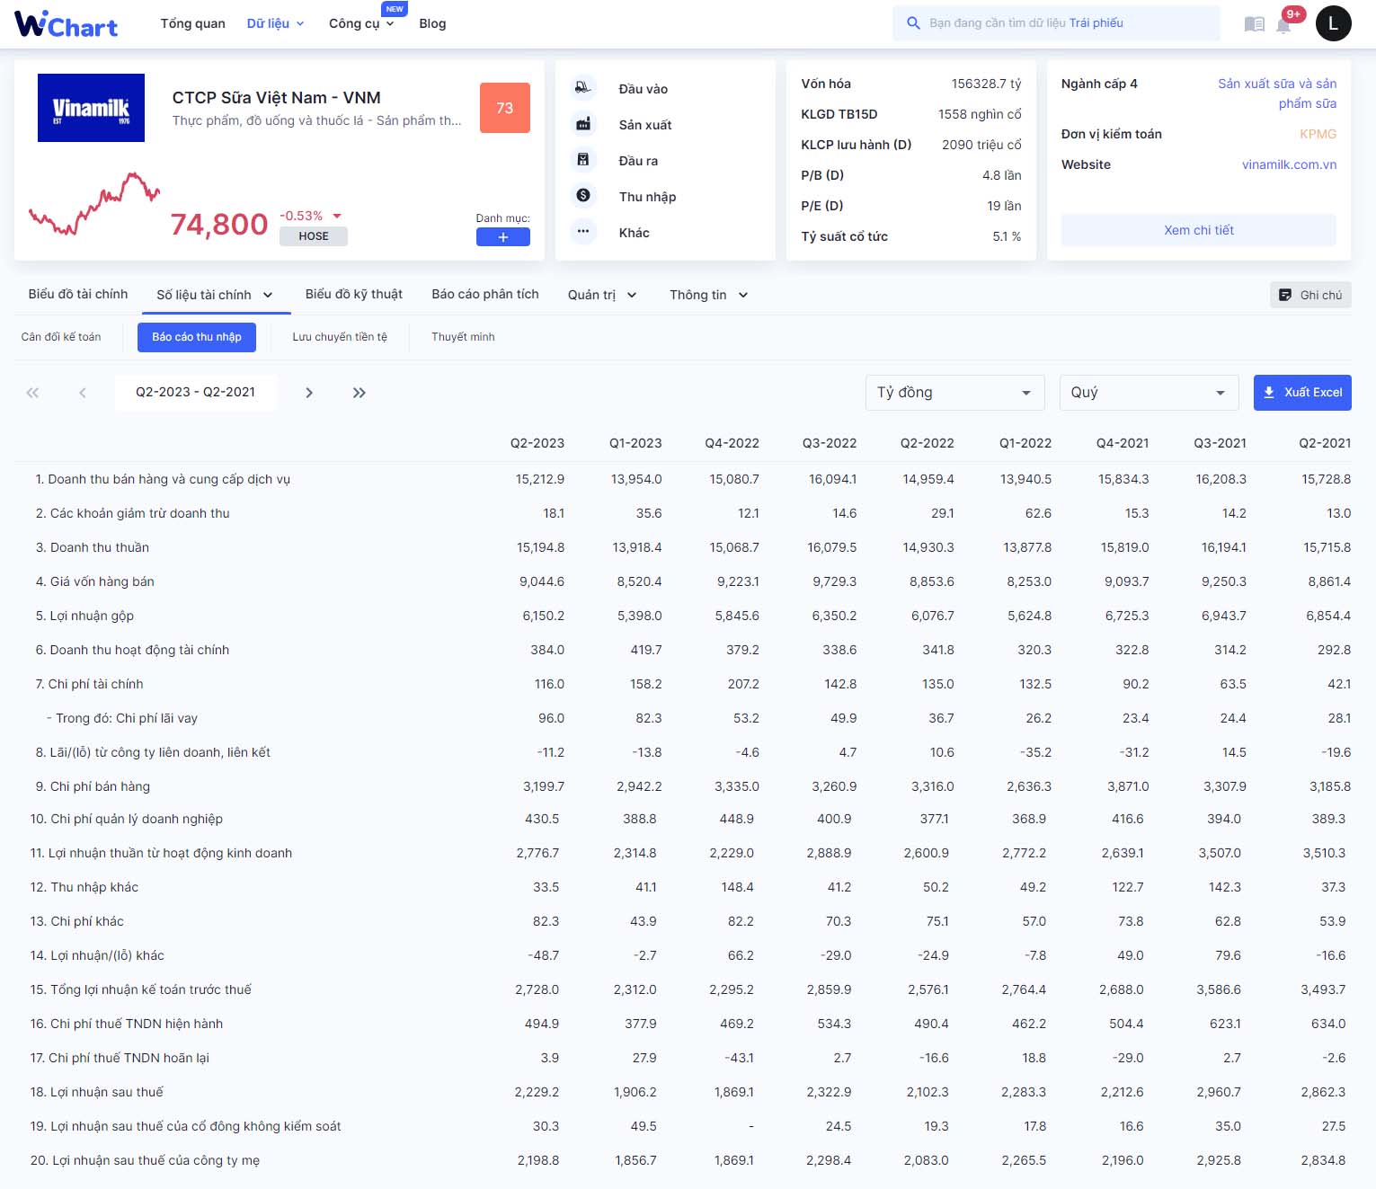Open the vinamilk.com.vn website link
The width and height of the screenshot is (1376, 1189).
[x=1289, y=164]
